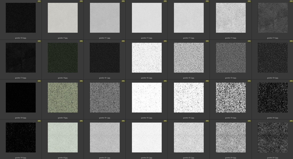Click the granite-19-1.jpg filename label
This screenshot has width=293, height=159.
(x=105, y=118)
